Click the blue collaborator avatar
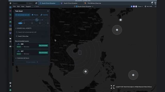Viewport: 165px width, 92px height. click(131, 6)
